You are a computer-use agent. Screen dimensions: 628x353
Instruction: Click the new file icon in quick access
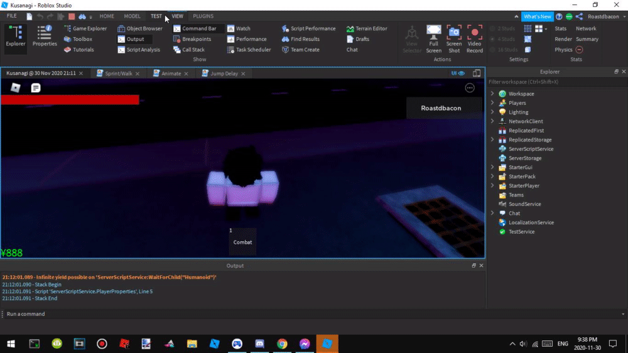pos(30,16)
